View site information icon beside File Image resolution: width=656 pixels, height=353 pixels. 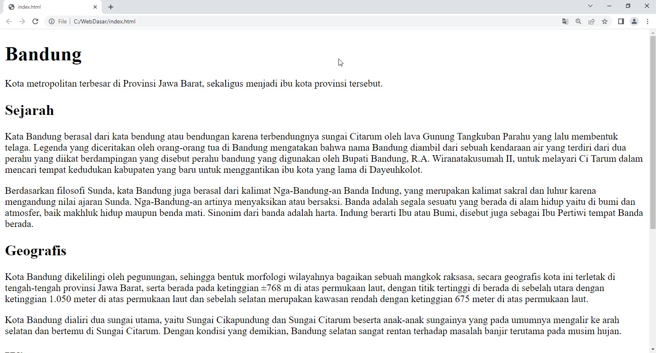(x=52, y=21)
